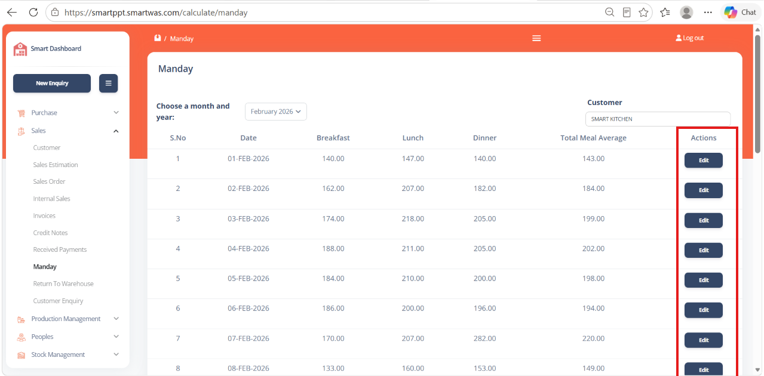Expand the Purchase menu chevron
This screenshot has height=376, width=764.
point(116,113)
